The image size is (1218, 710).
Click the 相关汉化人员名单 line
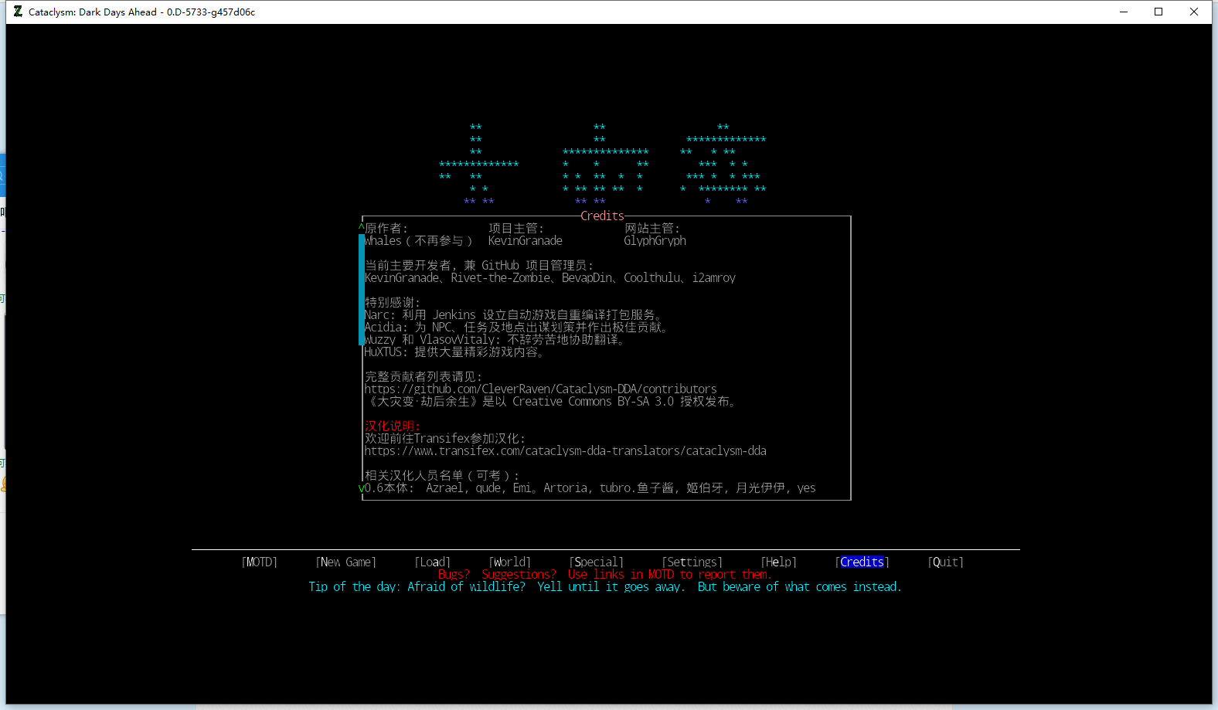pyautogui.click(x=442, y=476)
